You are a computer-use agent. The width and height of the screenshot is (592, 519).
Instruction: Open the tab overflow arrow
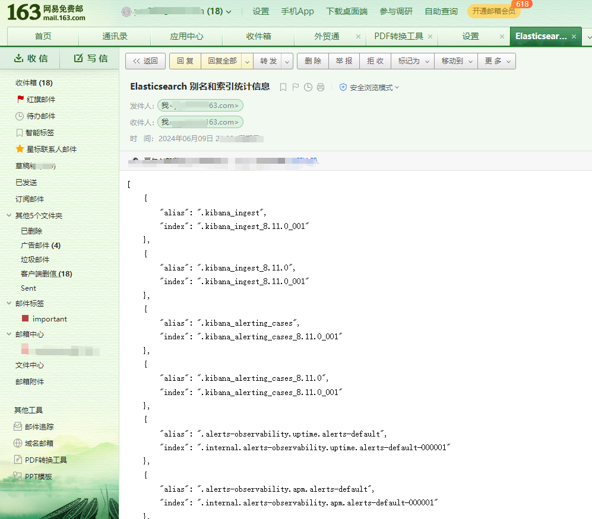(x=588, y=37)
